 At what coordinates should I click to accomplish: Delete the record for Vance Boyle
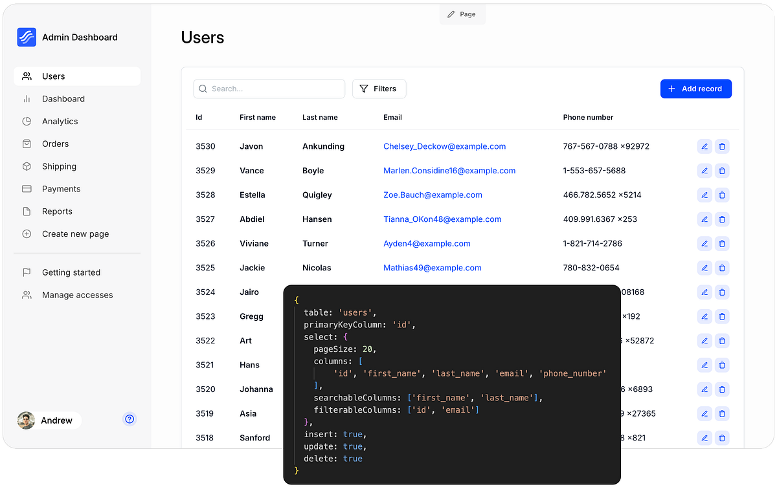(722, 170)
